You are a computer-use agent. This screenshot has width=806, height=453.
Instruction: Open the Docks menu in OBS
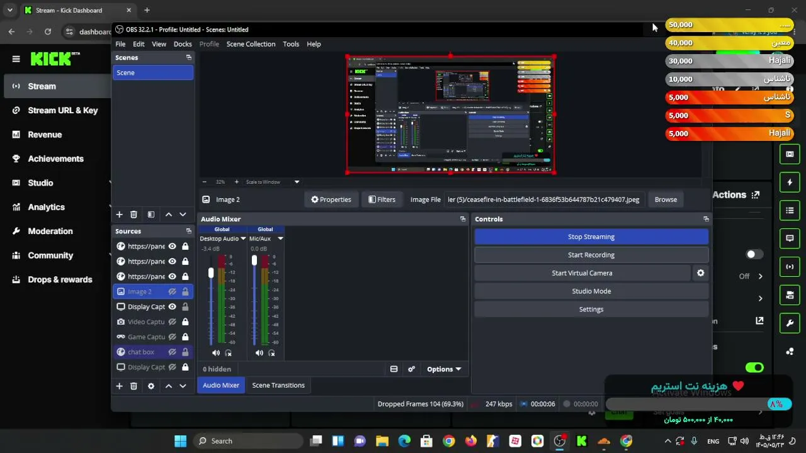[183, 44]
